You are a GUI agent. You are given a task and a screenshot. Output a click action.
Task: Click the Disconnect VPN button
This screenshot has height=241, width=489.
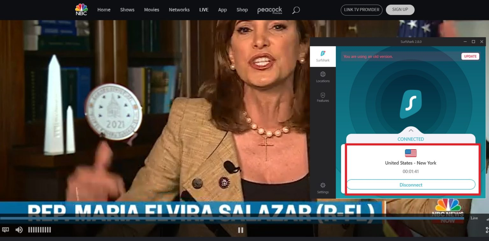pos(411,184)
